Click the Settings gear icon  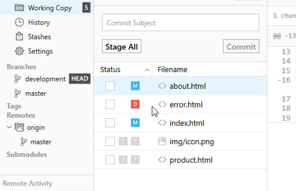19,51
